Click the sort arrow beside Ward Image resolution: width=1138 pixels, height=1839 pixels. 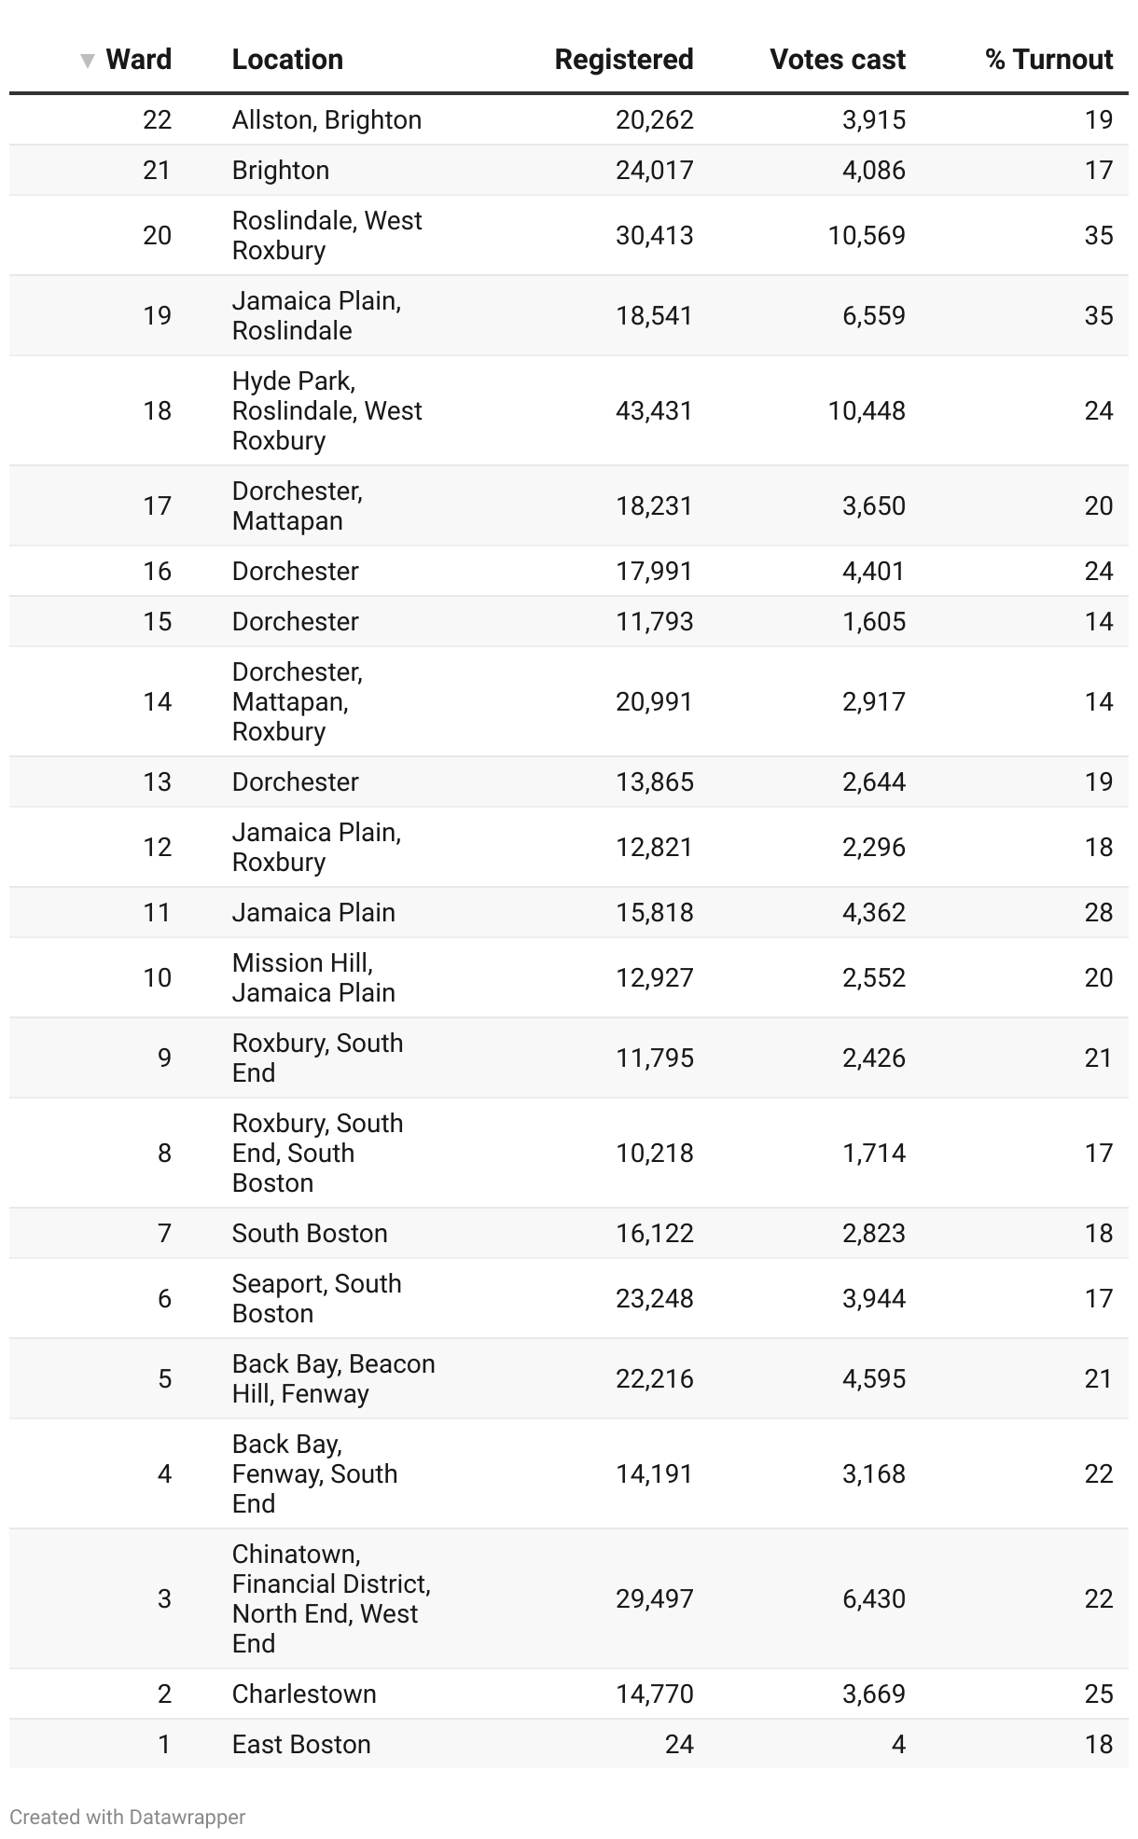pyautogui.click(x=88, y=62)
